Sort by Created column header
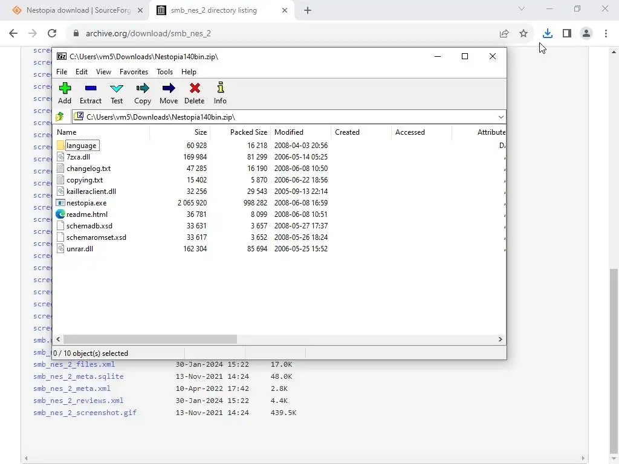This screenshot has height=464, width=619. pyautogui.click(x=361, y=132)
